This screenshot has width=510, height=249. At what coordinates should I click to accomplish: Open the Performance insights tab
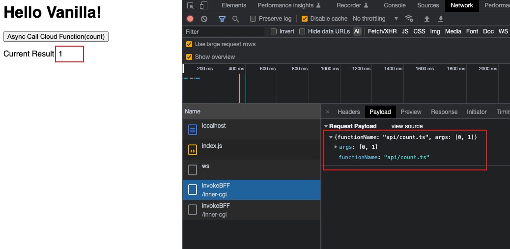[x=289, y=5]
